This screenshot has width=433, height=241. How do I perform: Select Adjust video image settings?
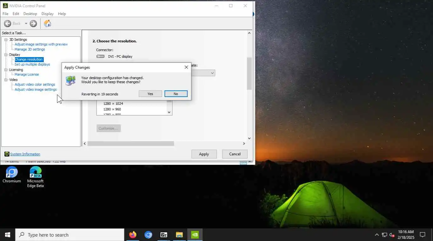click(x=36, y=89)
